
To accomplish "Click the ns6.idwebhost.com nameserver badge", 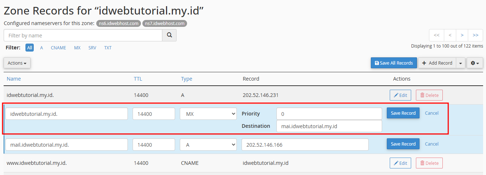I will tap(118, 23).
